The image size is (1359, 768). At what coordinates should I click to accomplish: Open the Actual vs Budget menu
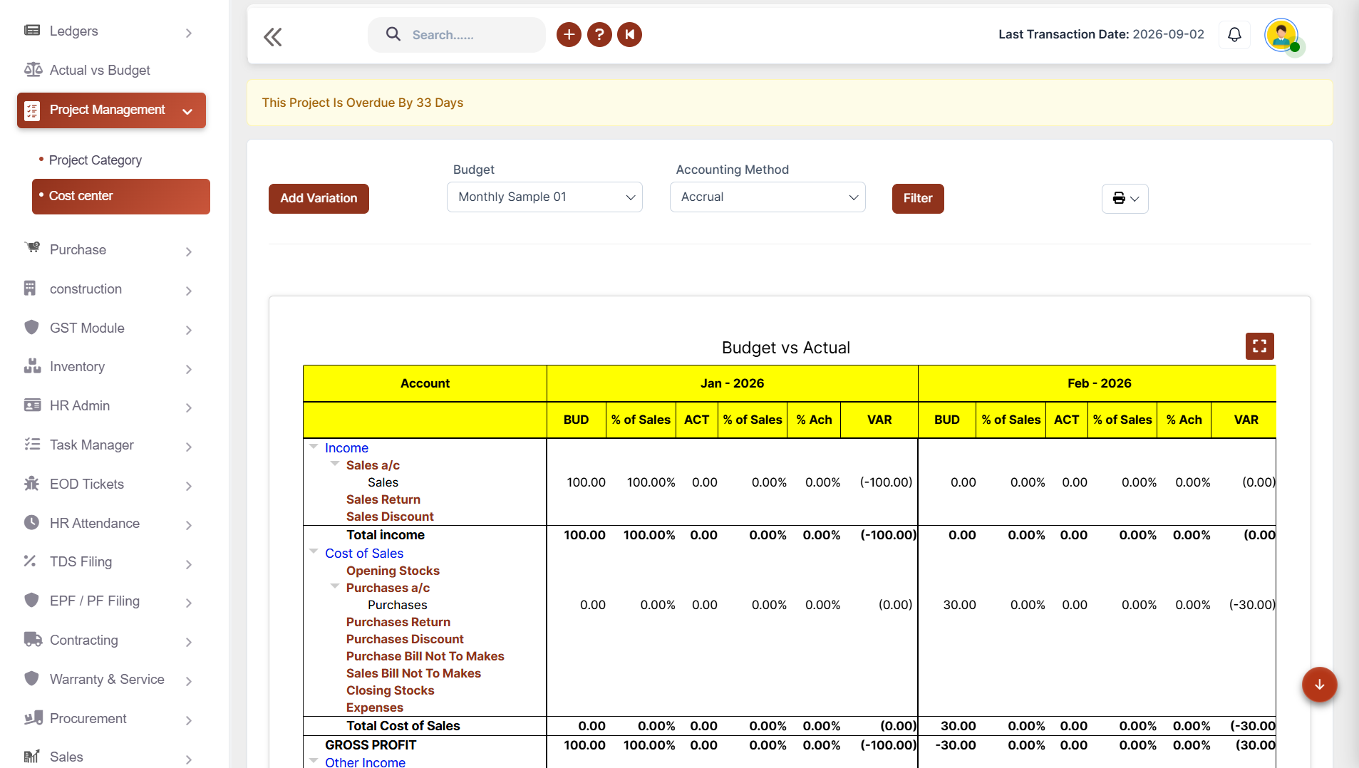pos(100,70)
